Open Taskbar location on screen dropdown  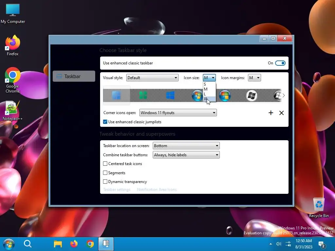coord(186,145)
